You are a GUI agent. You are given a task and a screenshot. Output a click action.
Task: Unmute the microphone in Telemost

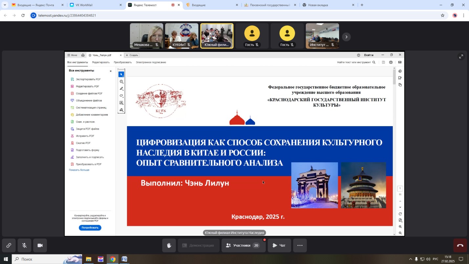tap(24, 246)
